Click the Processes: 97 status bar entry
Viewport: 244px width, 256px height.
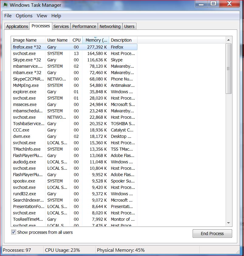(x=17, y=250)
